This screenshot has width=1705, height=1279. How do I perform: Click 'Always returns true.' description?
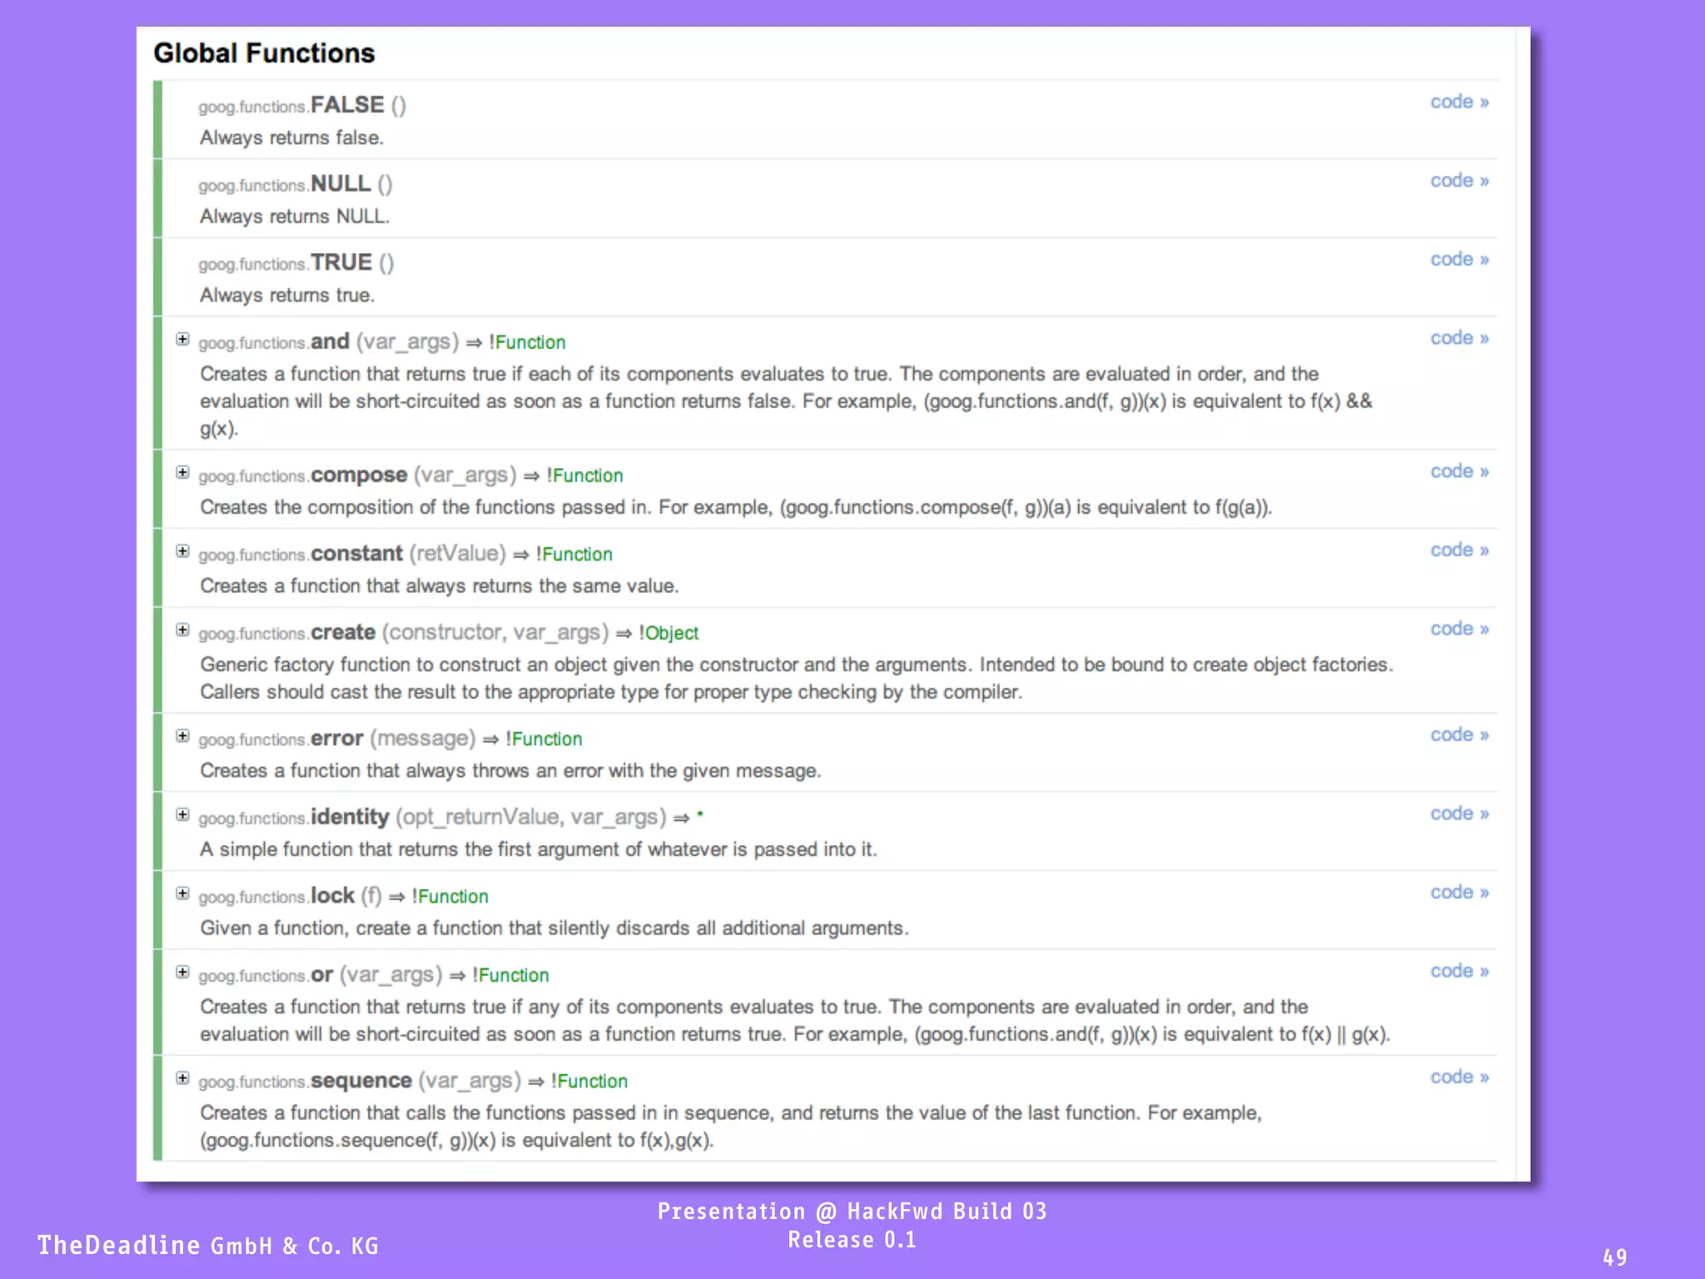click(x=287, y=296)
